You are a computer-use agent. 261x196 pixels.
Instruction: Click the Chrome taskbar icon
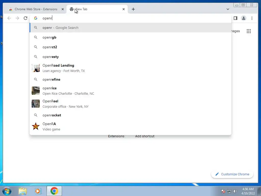pyautogui.click(x=54, y=191)
